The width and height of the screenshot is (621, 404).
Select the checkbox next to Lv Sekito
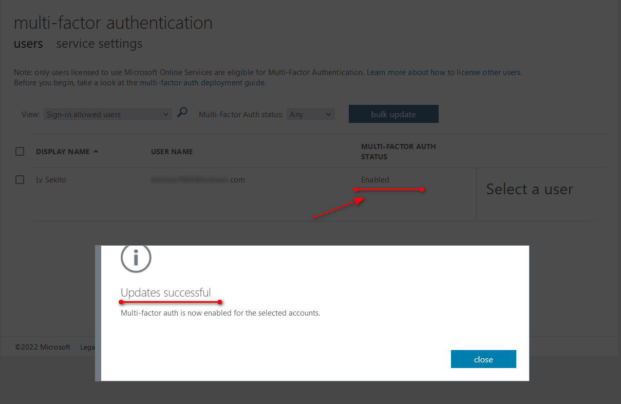(x=20, y=180)
